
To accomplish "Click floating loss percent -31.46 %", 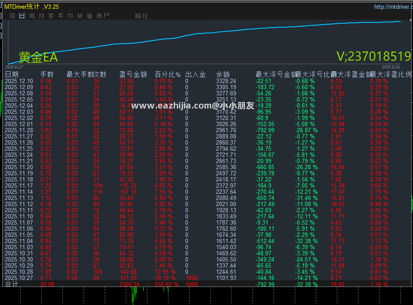I will [306, 198].
